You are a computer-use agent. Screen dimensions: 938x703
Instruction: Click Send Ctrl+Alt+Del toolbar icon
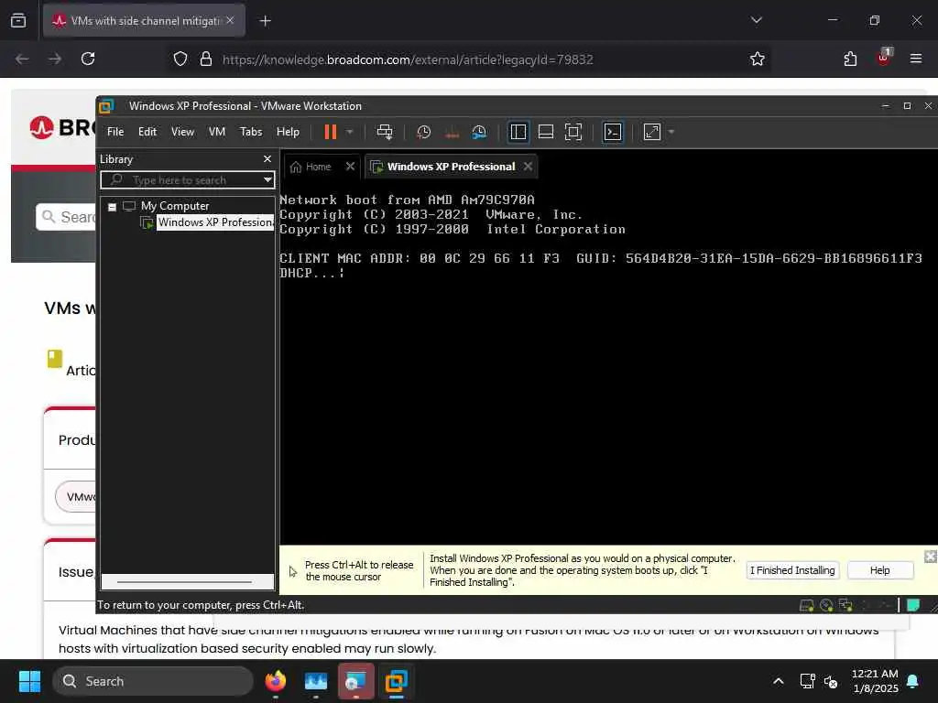click(385, 132)
